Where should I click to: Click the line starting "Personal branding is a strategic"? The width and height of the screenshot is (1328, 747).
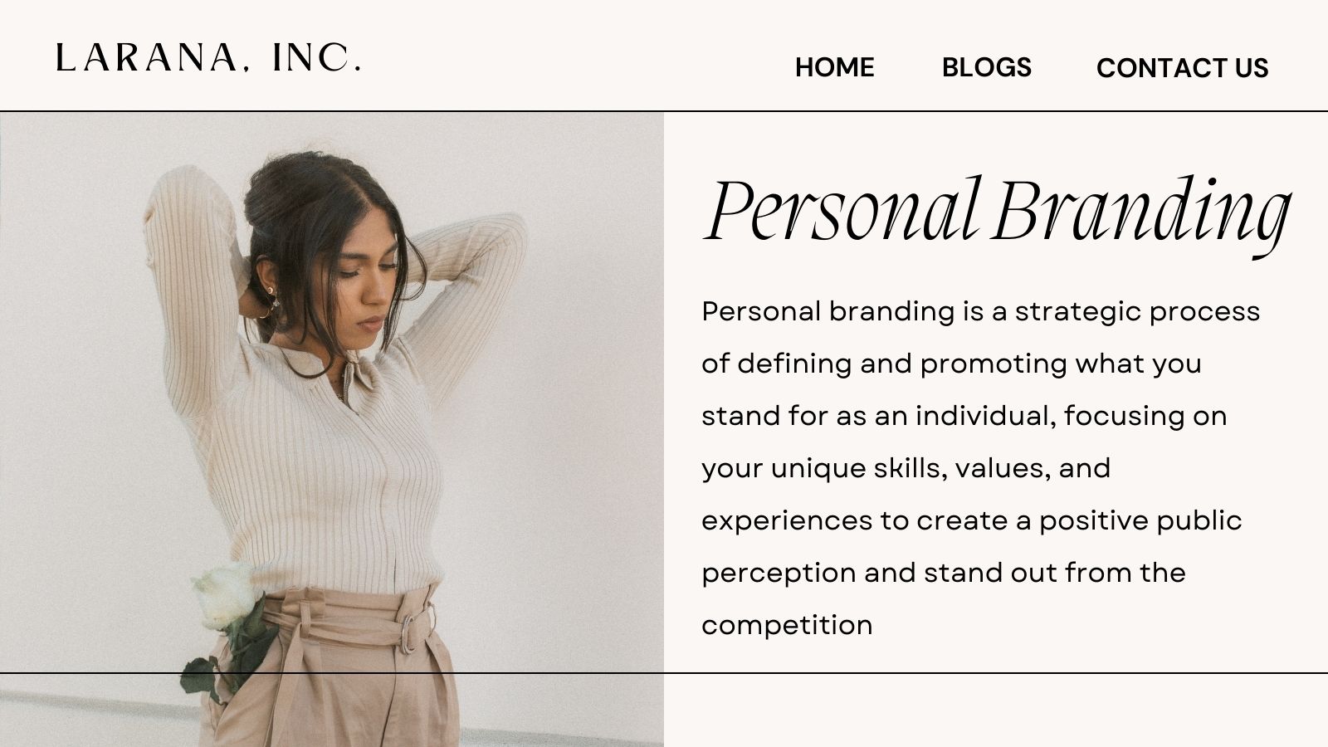980,312
